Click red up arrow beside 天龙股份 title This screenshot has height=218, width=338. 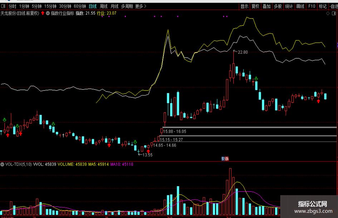43,13
